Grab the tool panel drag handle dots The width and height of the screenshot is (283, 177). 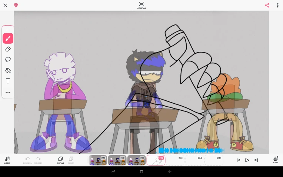pyautogui.click(x=8, y=29)
